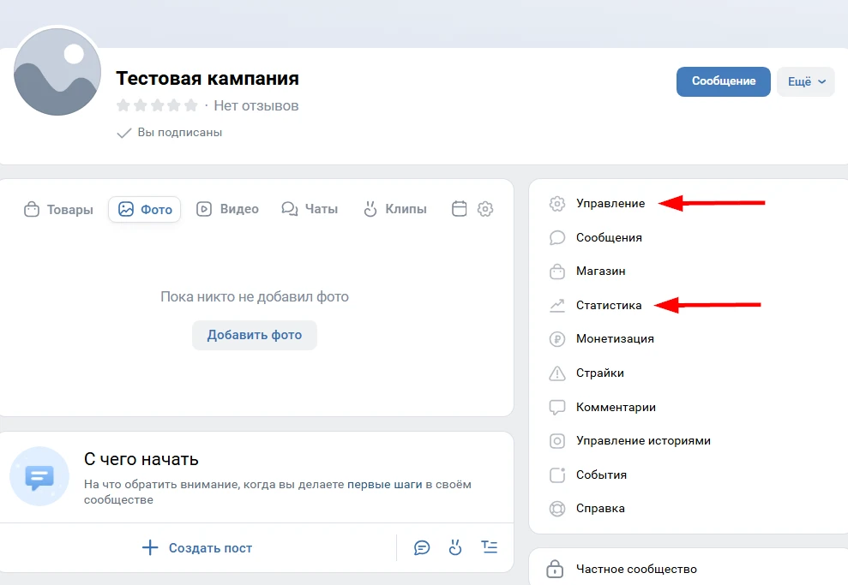Expand the Ещё dropdown menu
Image resolution: width=848 pixels, height=585 pixels.
click(x=805, y=81)
